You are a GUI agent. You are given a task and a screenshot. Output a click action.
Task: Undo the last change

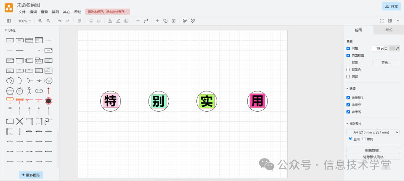pos(60,21)
